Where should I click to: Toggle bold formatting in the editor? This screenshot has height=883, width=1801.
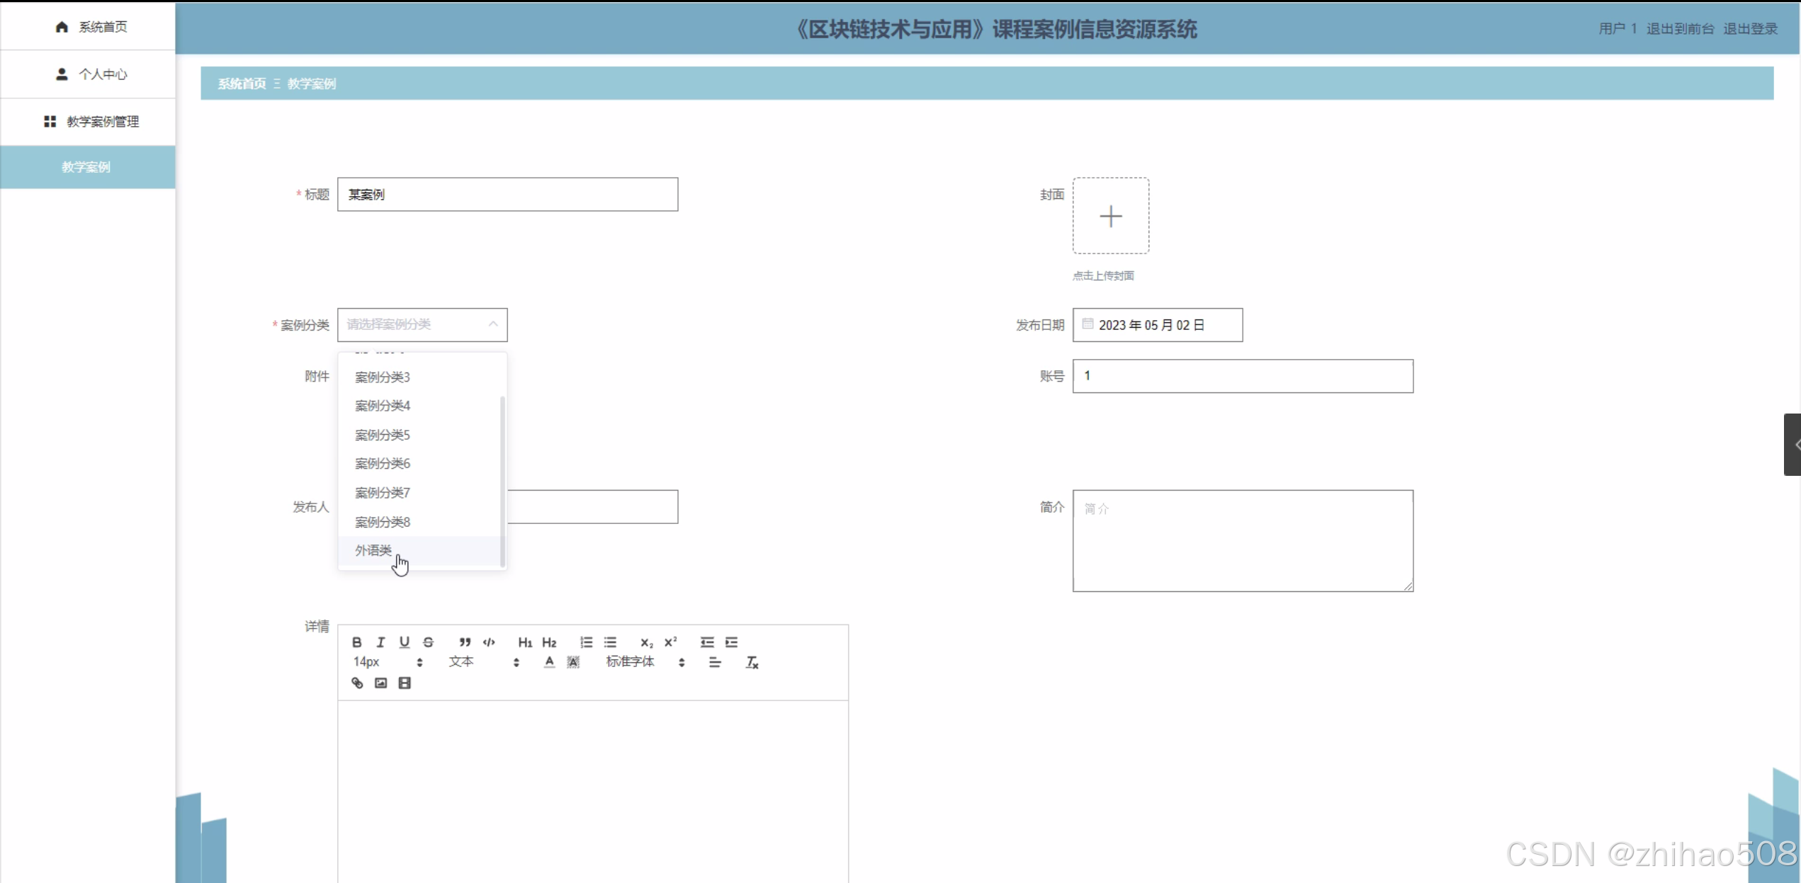tap(357, 642)
